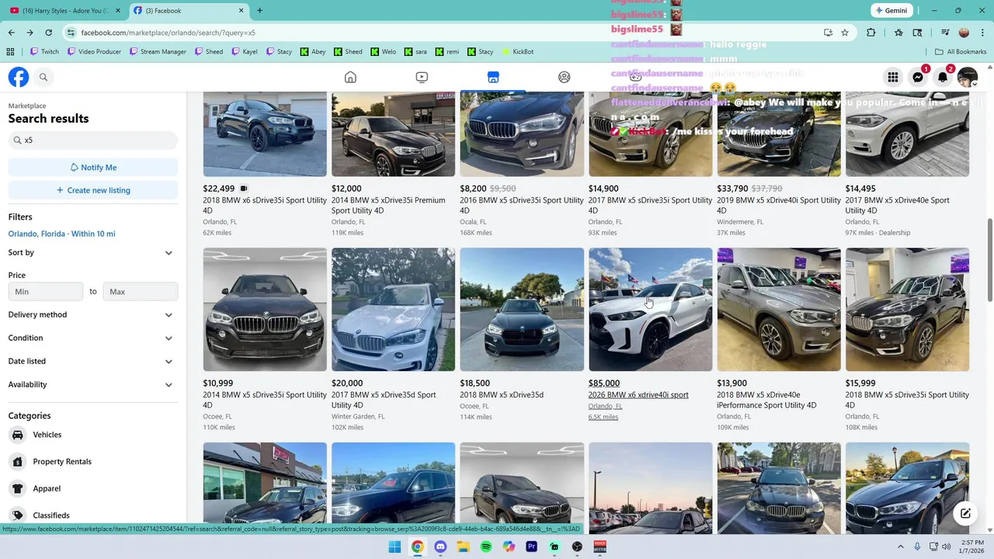
Task: Switch to the Harry Styles YouTube tab
Action: pyautogui.click(x=65, y=11)
